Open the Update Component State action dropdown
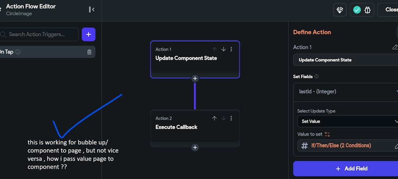 click(x=344, y=60)
